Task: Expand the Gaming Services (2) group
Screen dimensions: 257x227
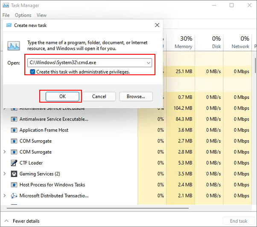Action: tap(5, 174)
